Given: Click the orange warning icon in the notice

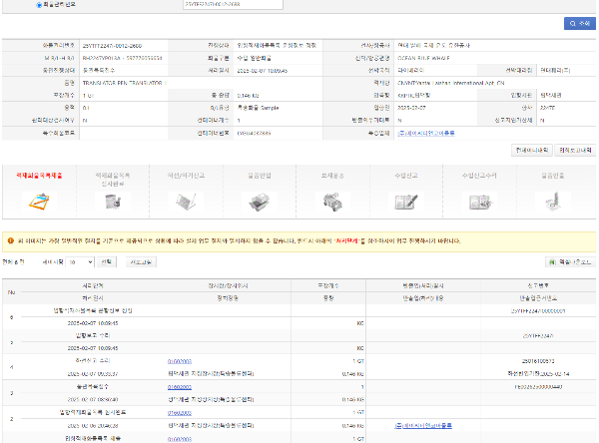Looking at the screenshot, I should [11, 240].
